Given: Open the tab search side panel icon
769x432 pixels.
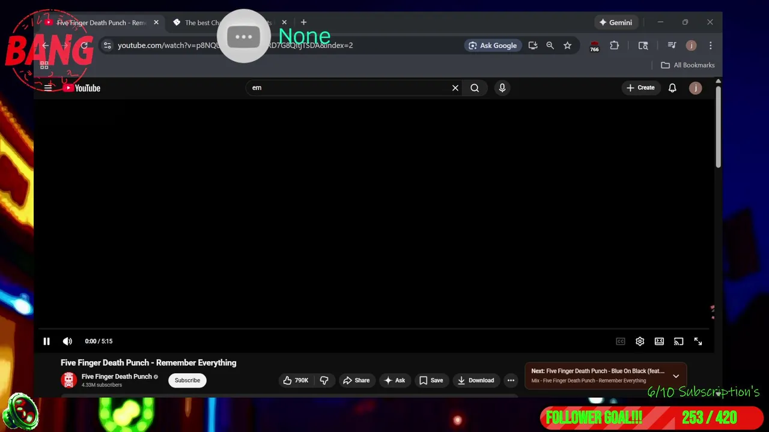Looking at the screenshot, I should (643, 46).
